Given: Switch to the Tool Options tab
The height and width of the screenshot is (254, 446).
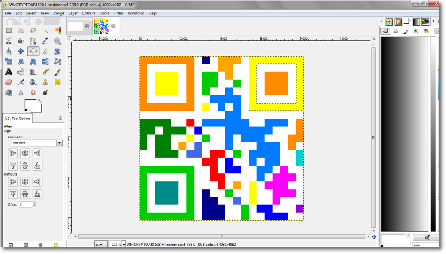Looking at the screenshot, I should click(x=18, y=118).
